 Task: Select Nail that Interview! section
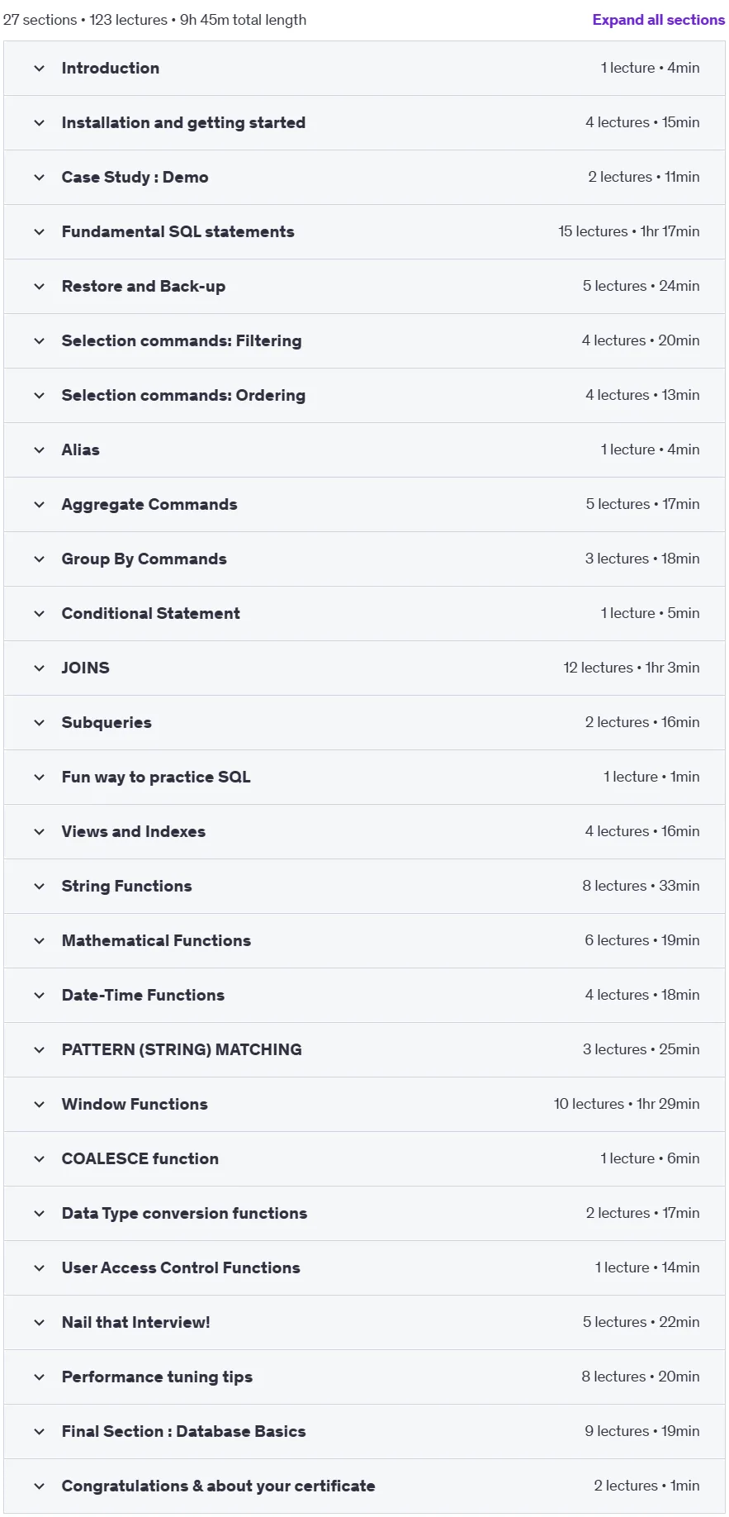tap(364, 1323)
